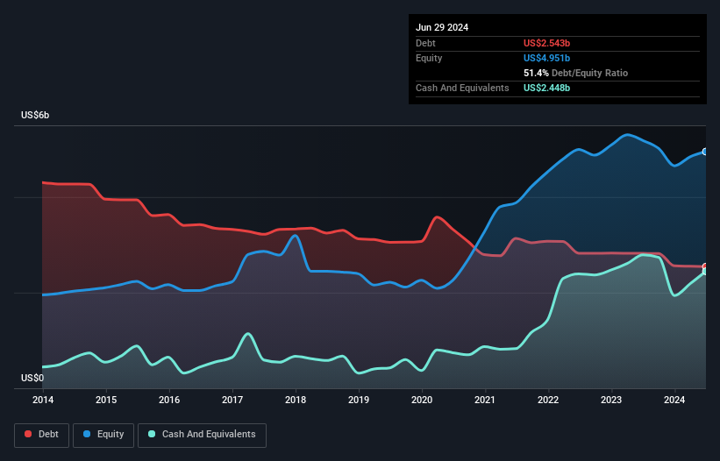Click the 2017 x-axis label
Viewport: 720px width, 461px height.
tap(232, 400)
